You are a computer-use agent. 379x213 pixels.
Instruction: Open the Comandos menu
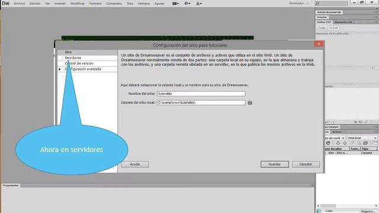[114, 4]
